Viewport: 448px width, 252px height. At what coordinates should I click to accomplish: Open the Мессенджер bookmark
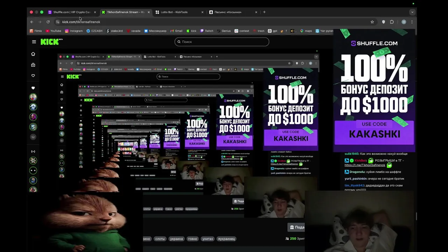(x=155, y=31)
